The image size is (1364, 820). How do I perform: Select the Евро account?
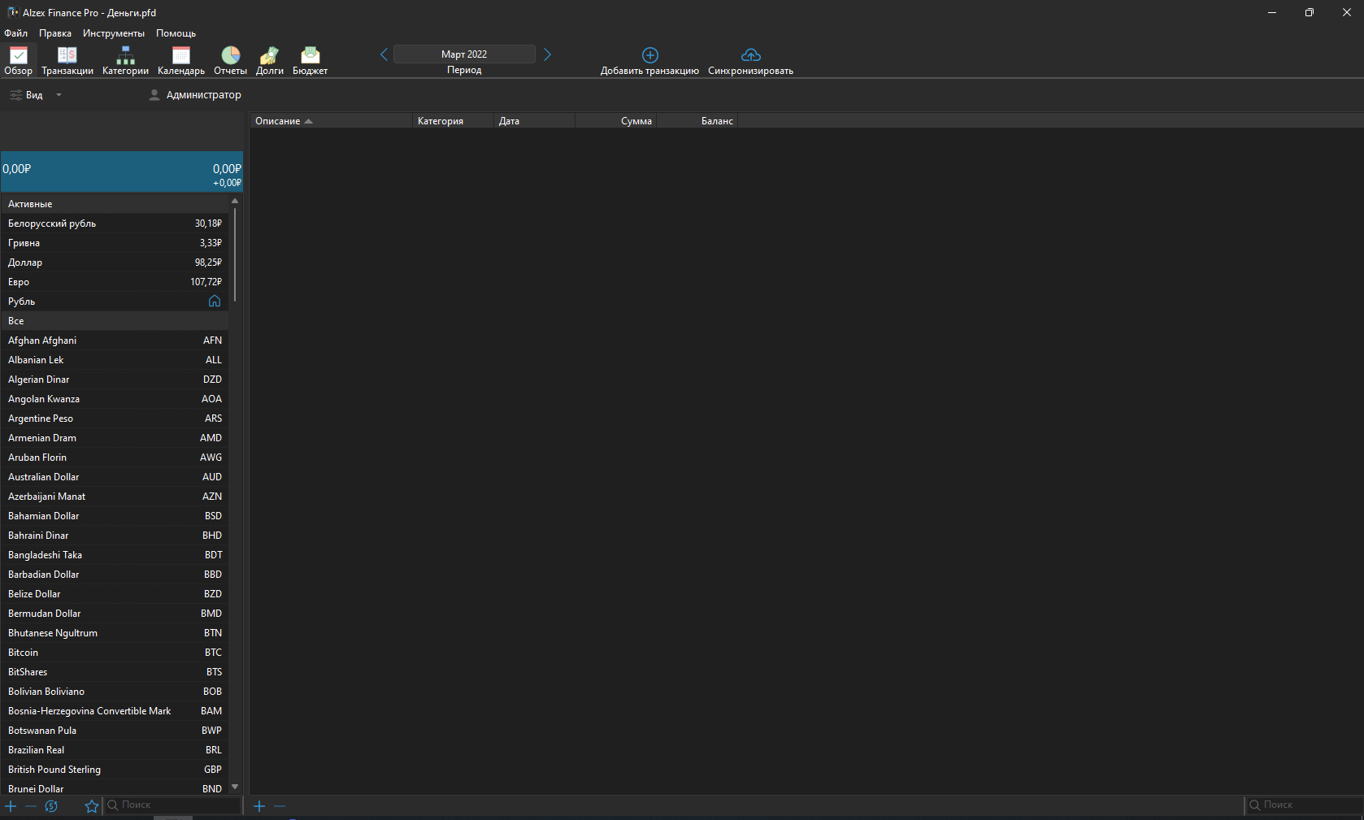[114, 282]
